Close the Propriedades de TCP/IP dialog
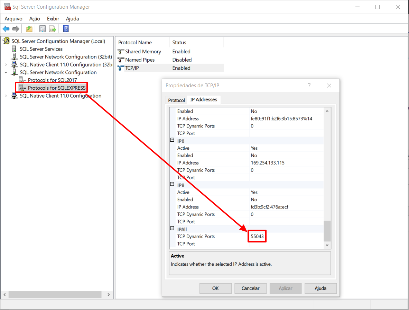409x310 pixels. click(329, 86)
